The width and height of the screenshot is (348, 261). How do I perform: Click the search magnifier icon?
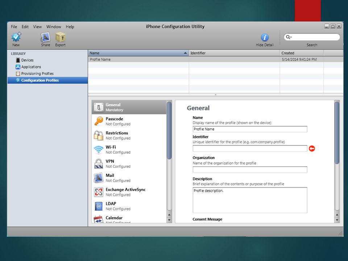click(x=288, y=37)
